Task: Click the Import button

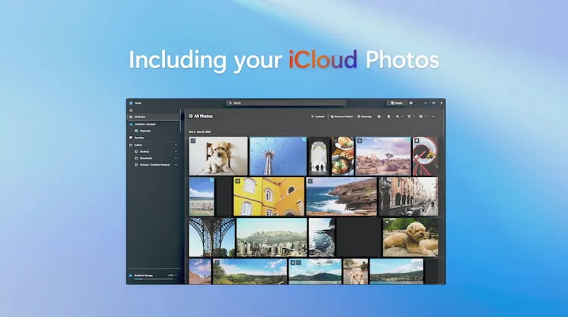Action: [396, 103]
